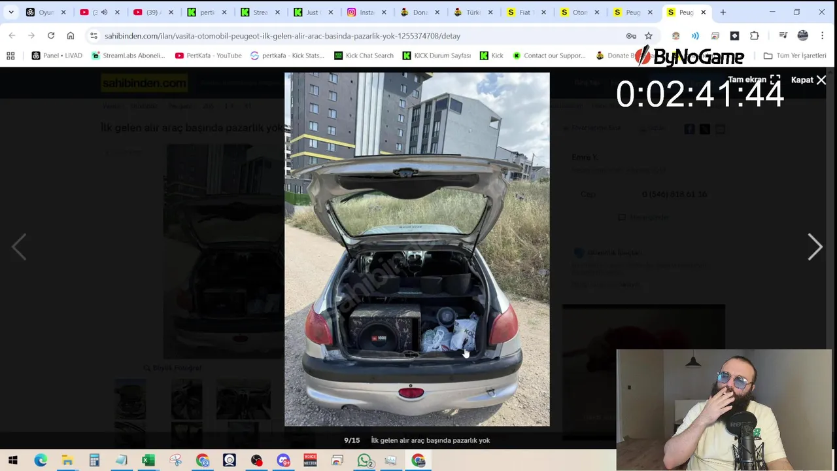Image resolution: width=837 pixels, height=471 pixels.
Task: Open Discord from the taskbar
Action: pyautogui.click(x=283, y=461)
